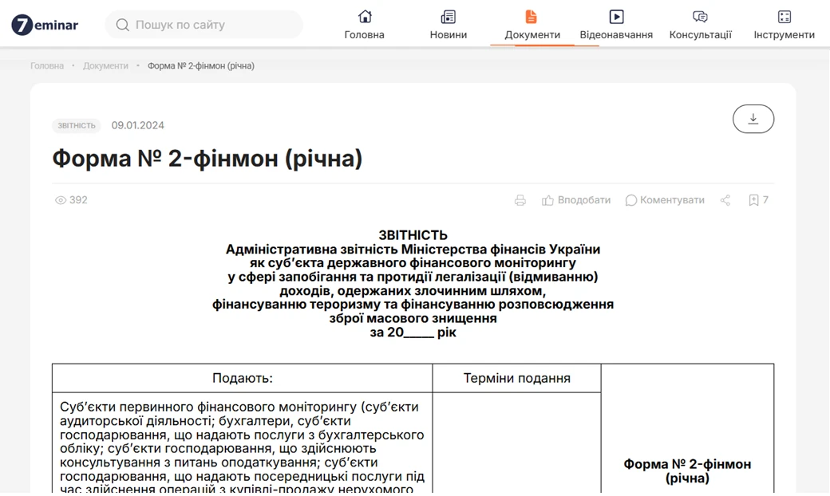The width and height of the screenshot is (830, 496).
Task: Download the form using the download button
Action: click(753, 118)
